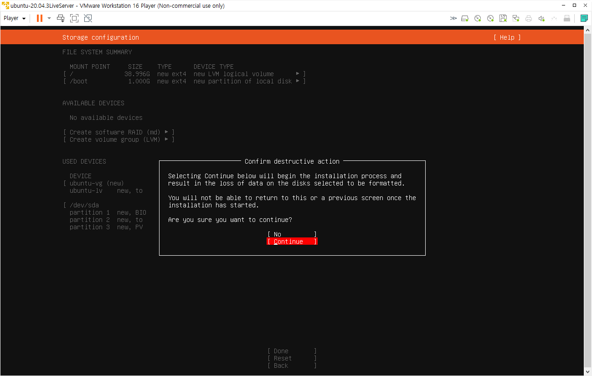Click the greyed-out device icon right of sound card

pos(554,18)
